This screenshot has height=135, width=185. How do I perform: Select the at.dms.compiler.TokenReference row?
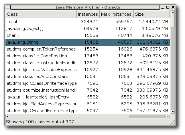click(x=88, y=49)
